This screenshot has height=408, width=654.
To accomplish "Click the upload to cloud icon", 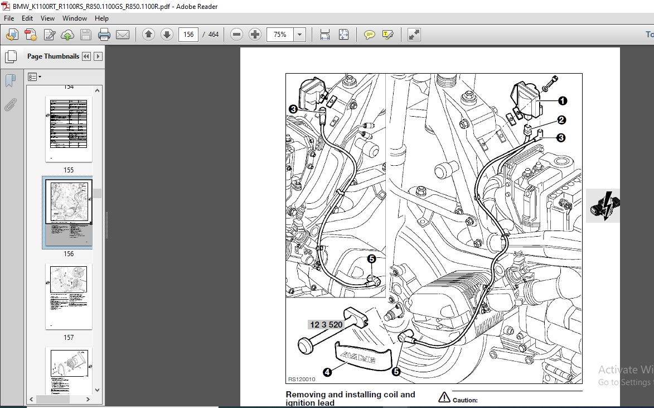I will click(67, 35).
